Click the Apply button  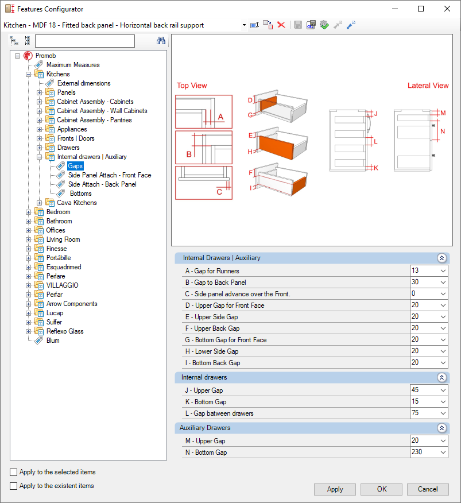pos(335,489)
